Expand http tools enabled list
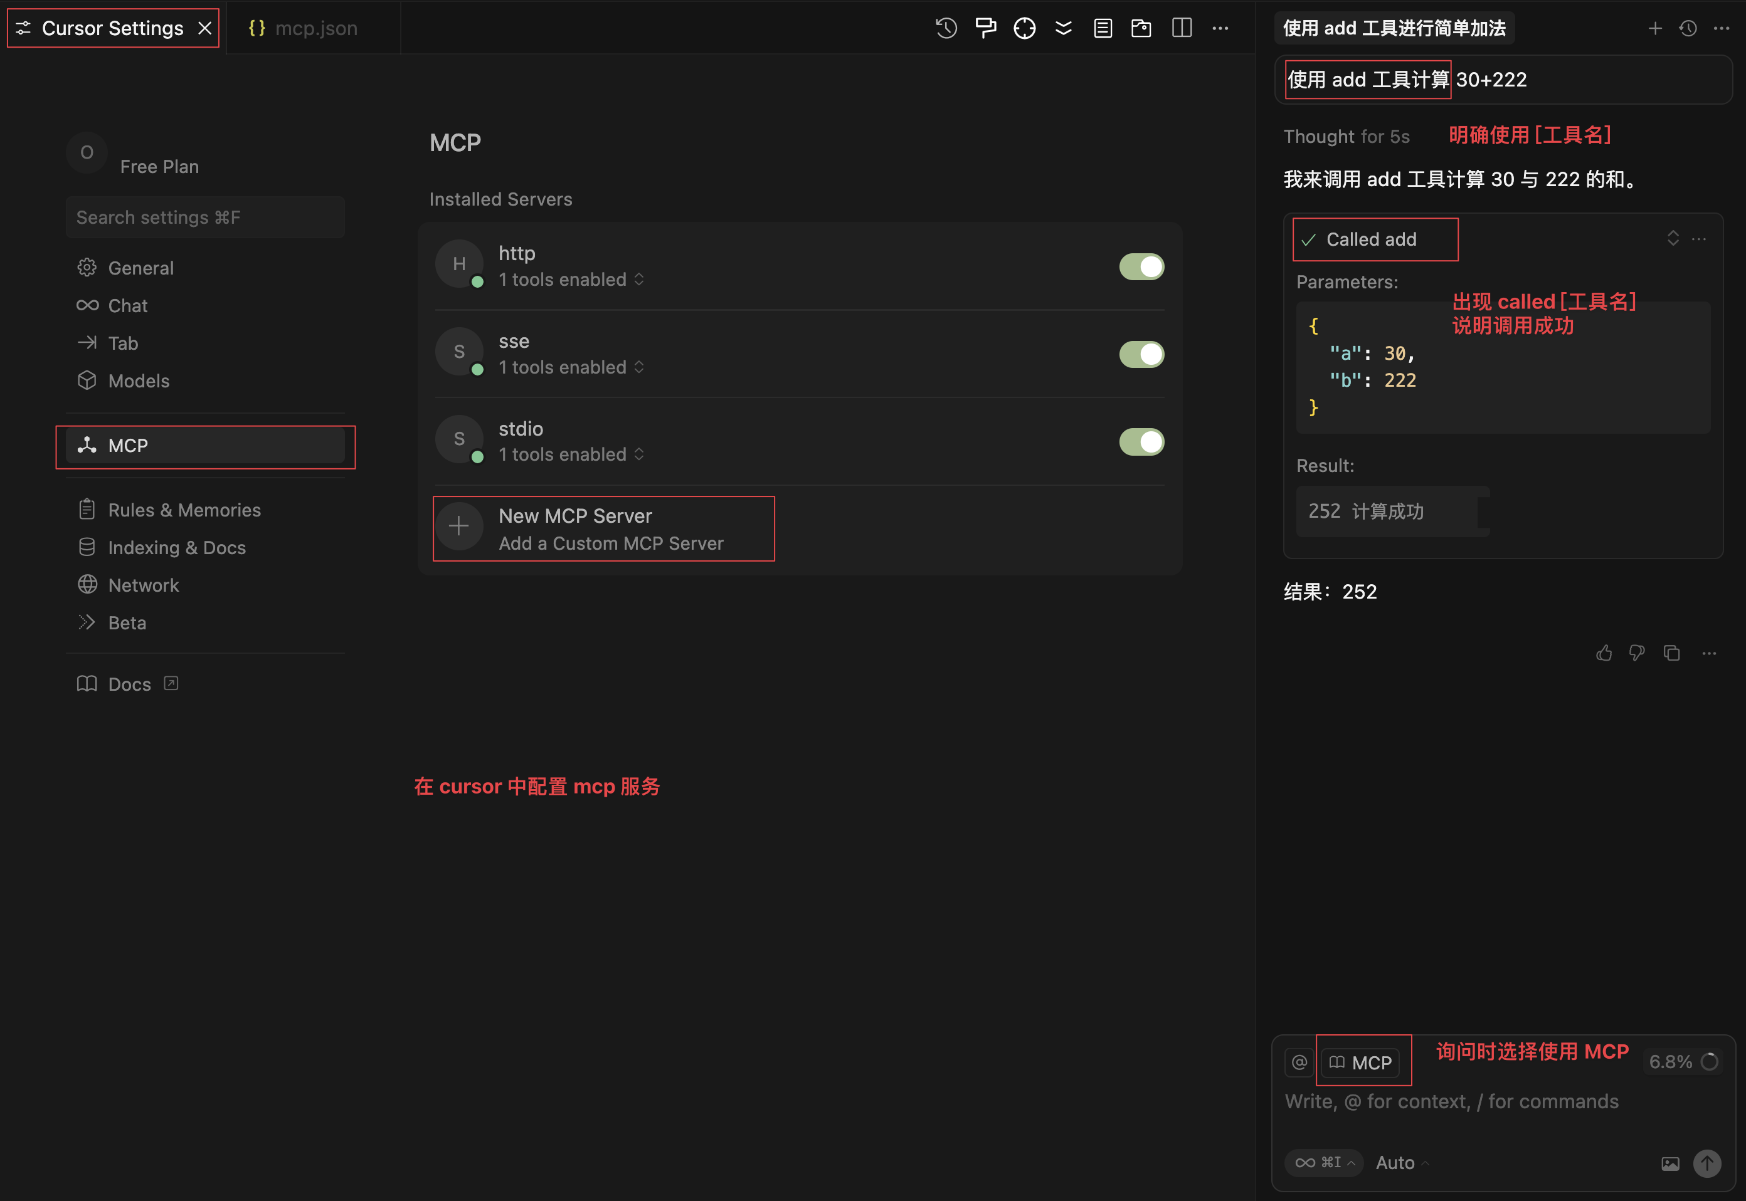This screenshot has height=1201, width=1746. click(571, 279)
